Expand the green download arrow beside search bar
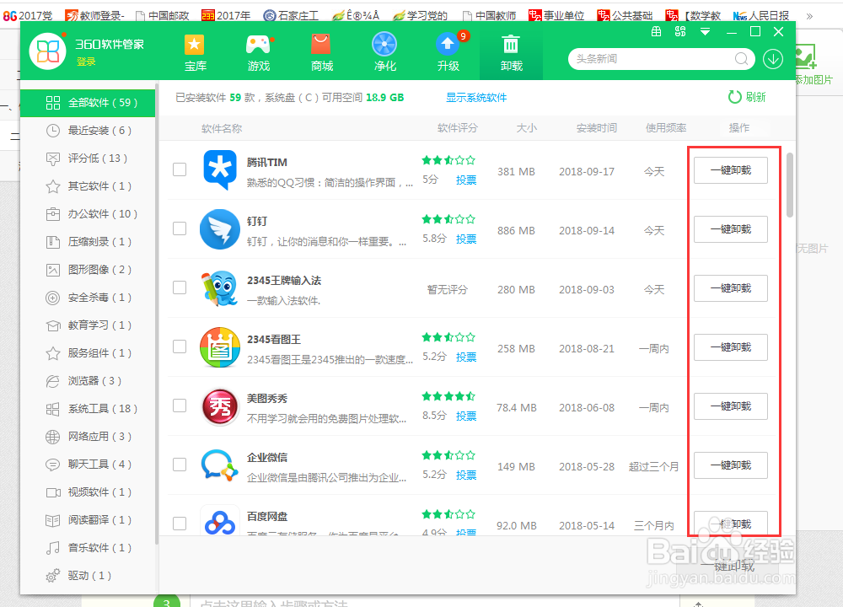This screenshot has height=607, width=843. pos(774,60)
